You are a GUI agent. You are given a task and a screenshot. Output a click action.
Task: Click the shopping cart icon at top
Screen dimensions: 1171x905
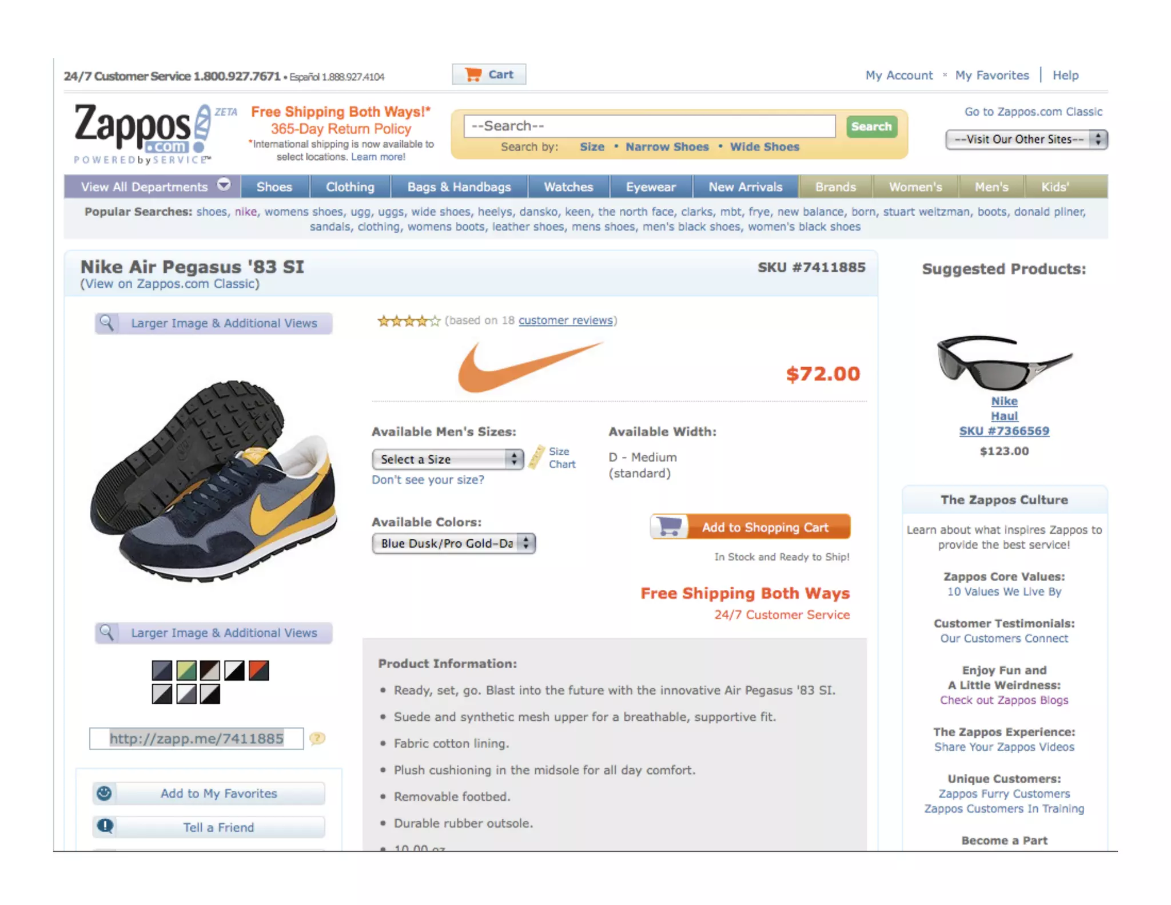coord(473,74)
